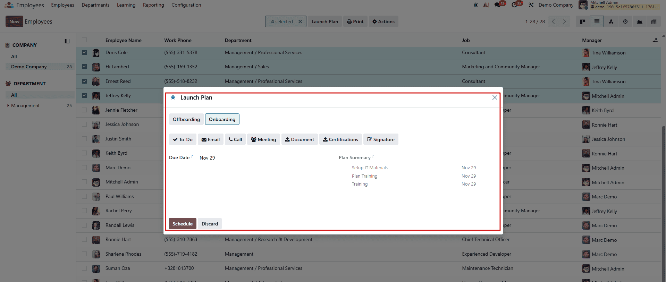Click the wrench tools icon beside Demo Company
666x282 pixels.
tap(531, 5)
